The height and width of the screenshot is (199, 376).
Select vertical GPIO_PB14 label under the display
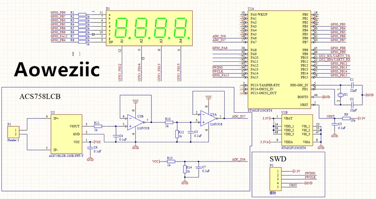coord(139,73)
